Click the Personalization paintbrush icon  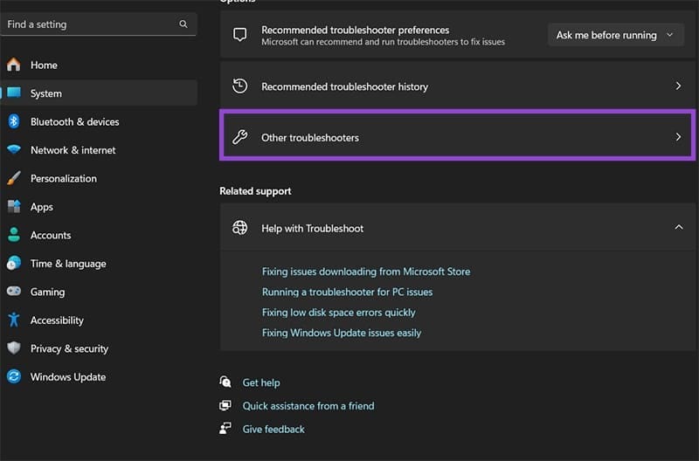[14, 178]
